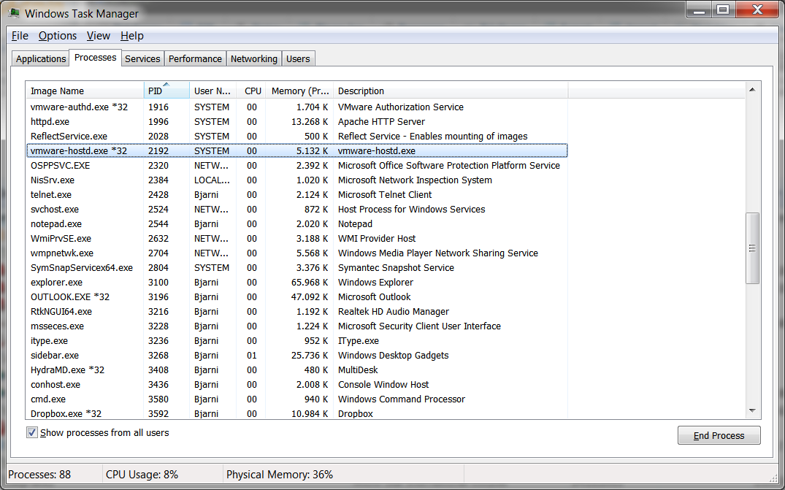The image size is (785, 490).
Task: Open the Options menu
Action: 57,35
